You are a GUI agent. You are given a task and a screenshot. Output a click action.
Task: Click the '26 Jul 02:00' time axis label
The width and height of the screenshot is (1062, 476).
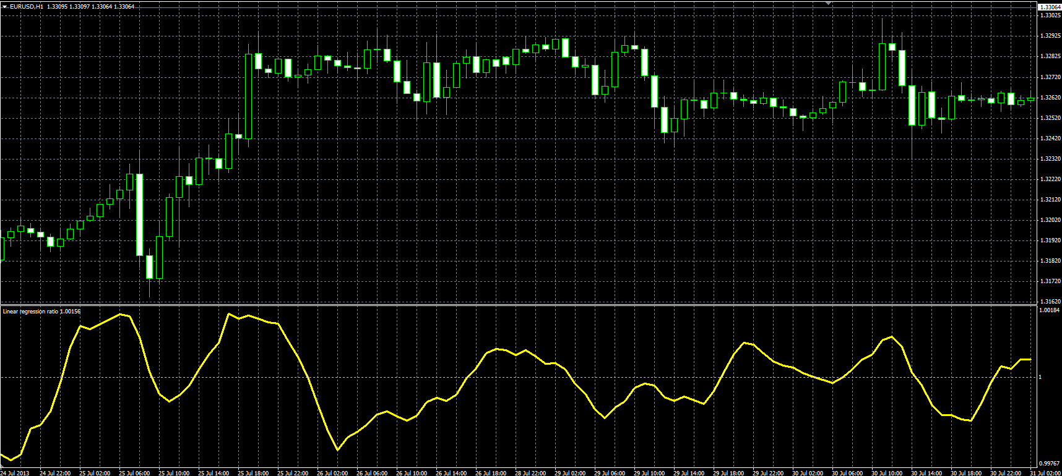point(332,473)
